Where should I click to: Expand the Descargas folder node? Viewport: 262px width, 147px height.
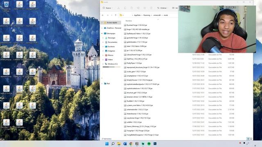(103, 38)
